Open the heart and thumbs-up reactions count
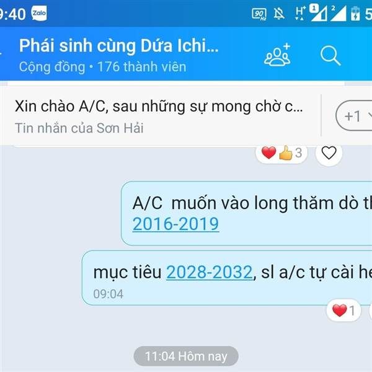 click(281, 153)
